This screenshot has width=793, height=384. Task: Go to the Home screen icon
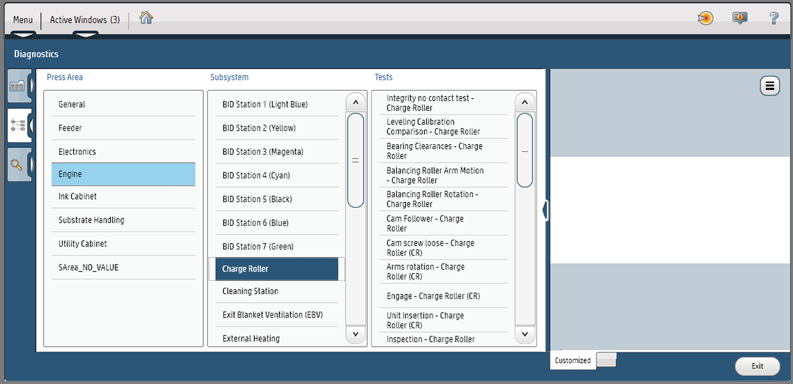tap(146, 18)
